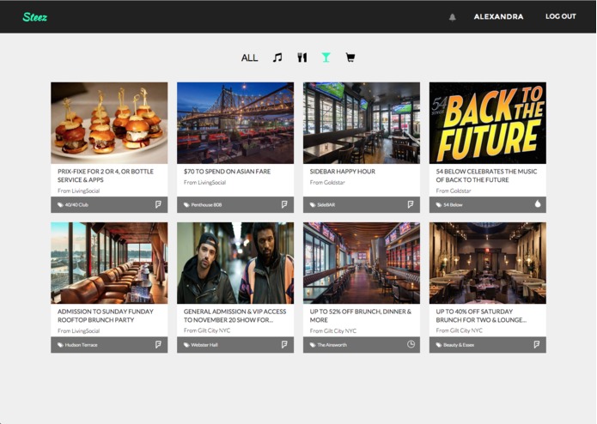Click the LOG OUT button

(560, 16)
